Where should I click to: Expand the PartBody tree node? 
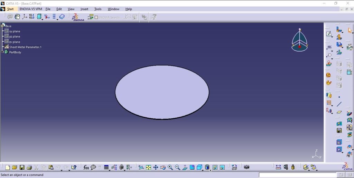point(2,52)
